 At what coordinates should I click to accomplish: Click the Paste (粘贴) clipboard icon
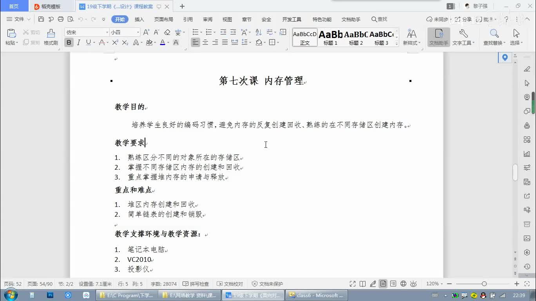(11, 34)
